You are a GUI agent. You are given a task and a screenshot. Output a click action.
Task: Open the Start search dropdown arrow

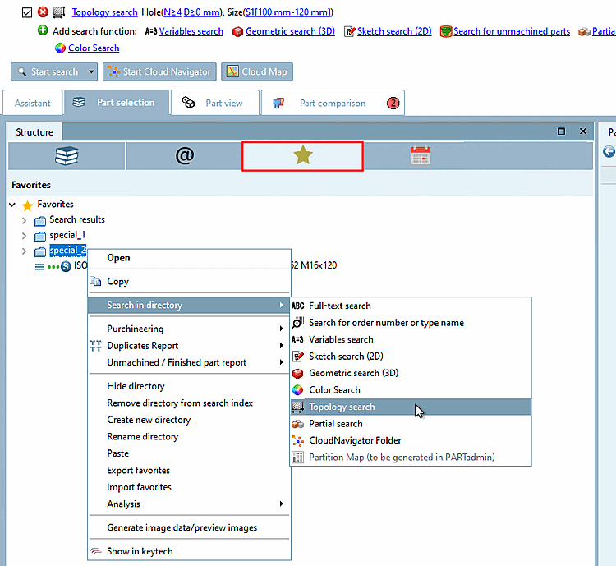point(91,71)
